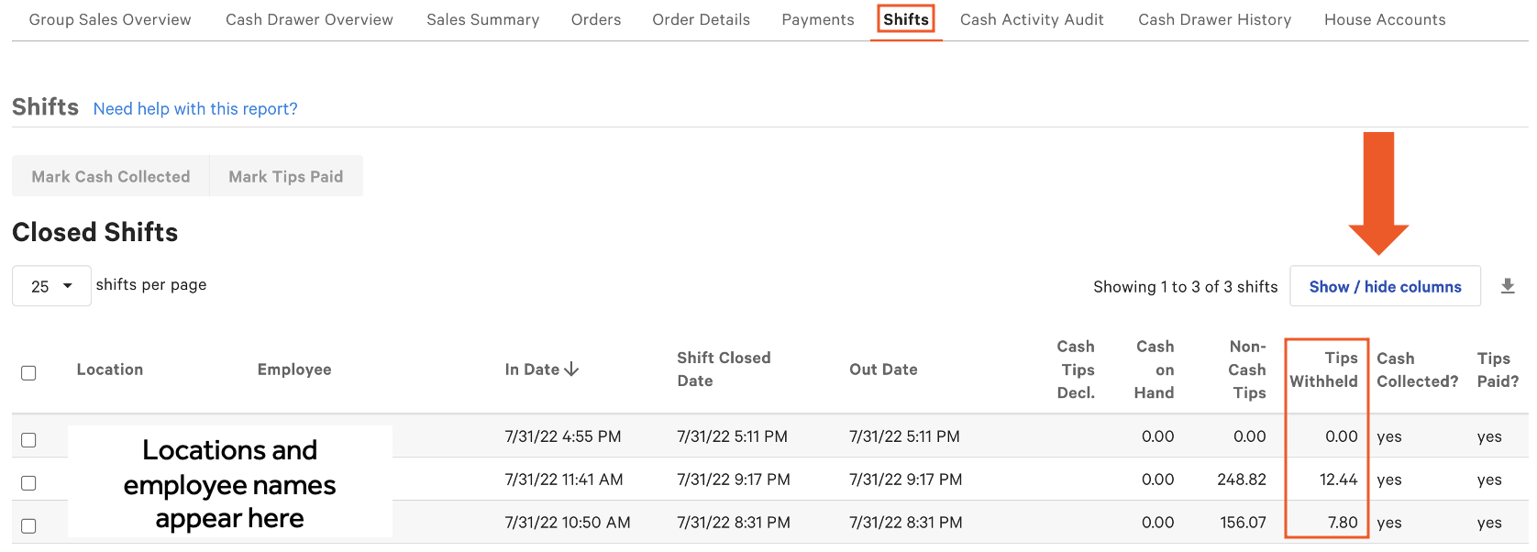Select the Cash Activity Audit tab
The image size is (1537, 552).
tap(1032, 19)
